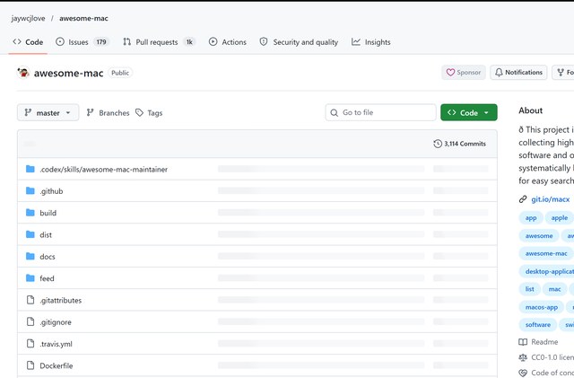View Branches list
This screenshot has height=378, width=574.
point(108,113)
